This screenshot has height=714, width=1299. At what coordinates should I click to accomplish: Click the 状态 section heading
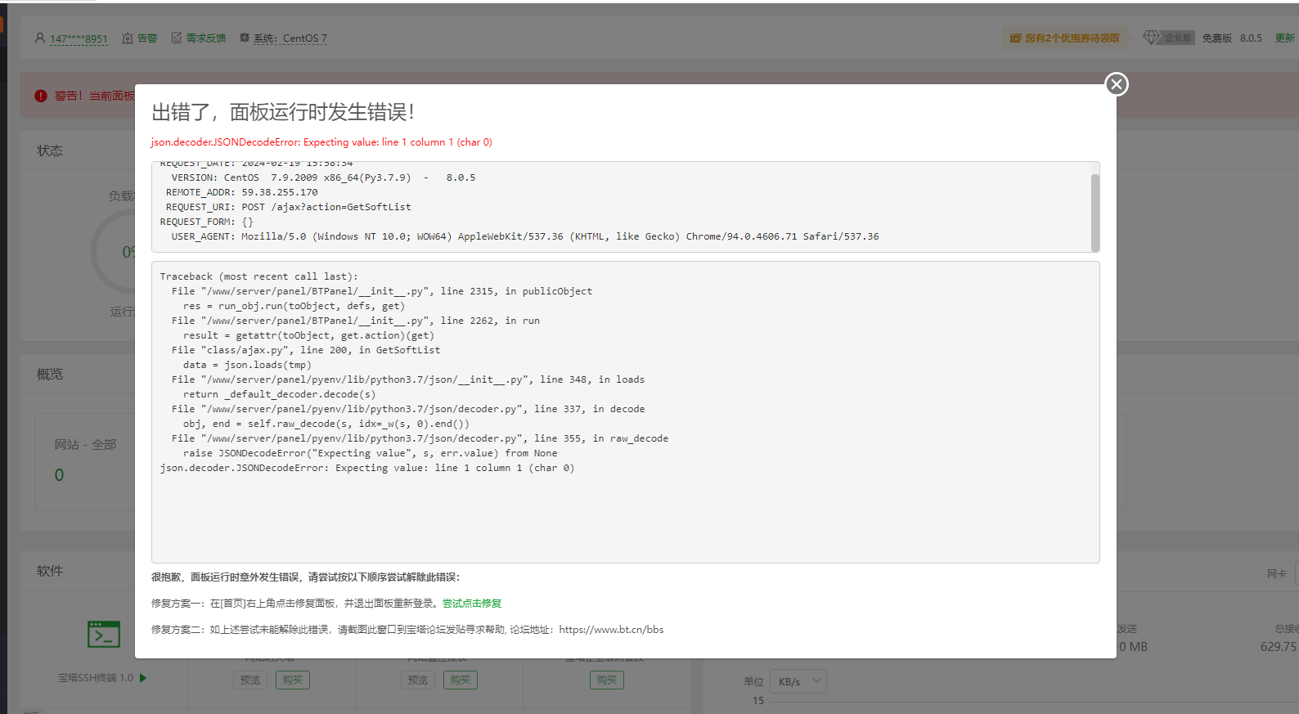click(x=50, y=150)
